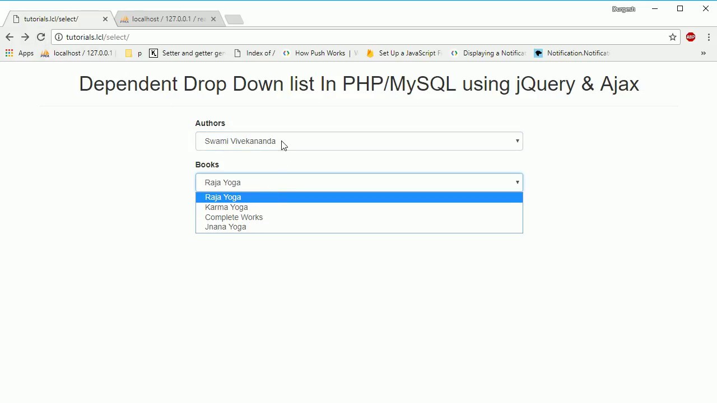Select the highlighted Raja Yoga option

pyautogui.click(x=359, y=197)
